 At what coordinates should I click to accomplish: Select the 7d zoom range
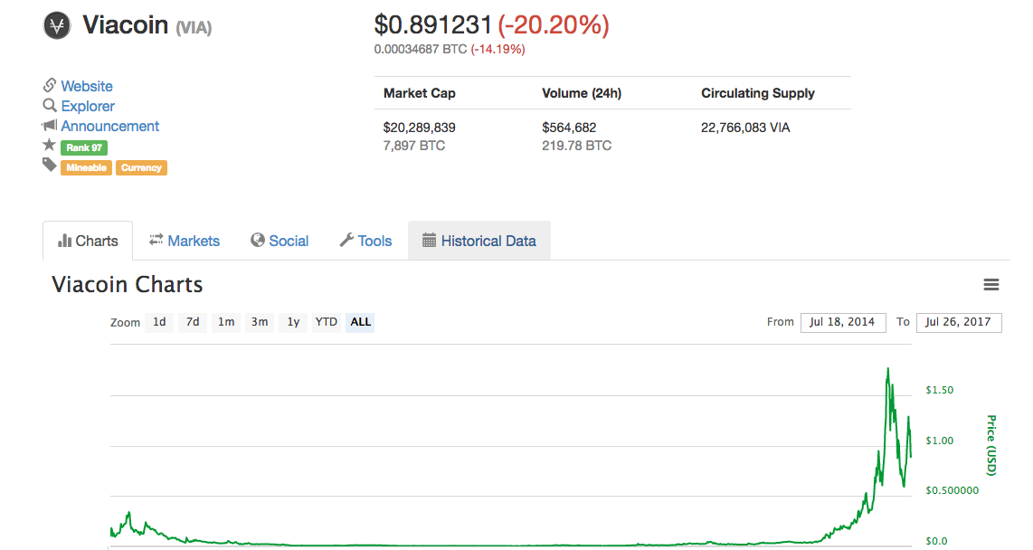193,322
